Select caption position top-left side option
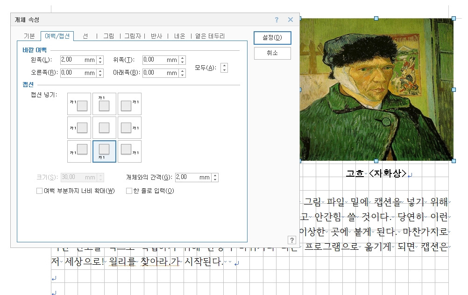The image size is (468, 295). [79, 104]
